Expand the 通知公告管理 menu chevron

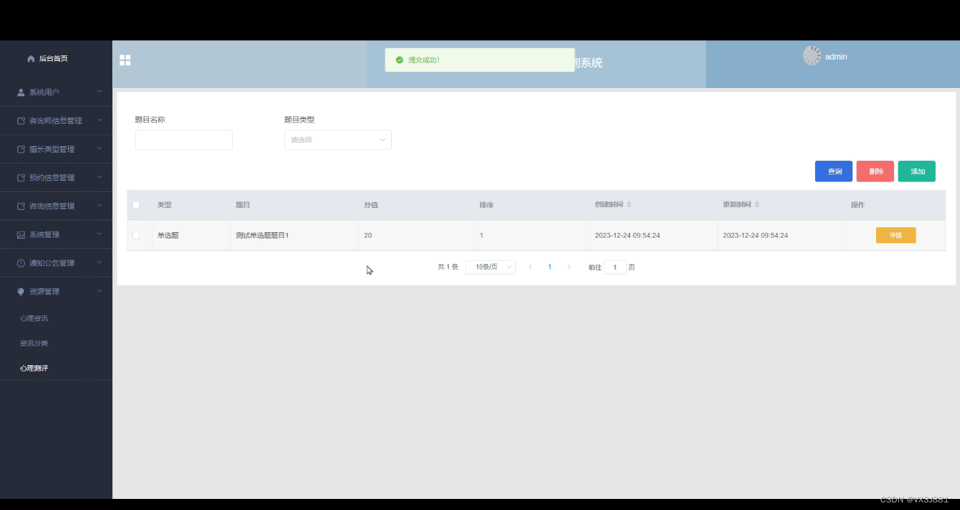99,262
